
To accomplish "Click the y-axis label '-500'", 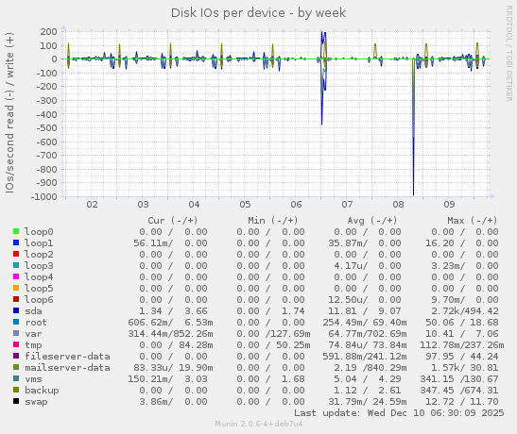I will (x=46, y=128).
